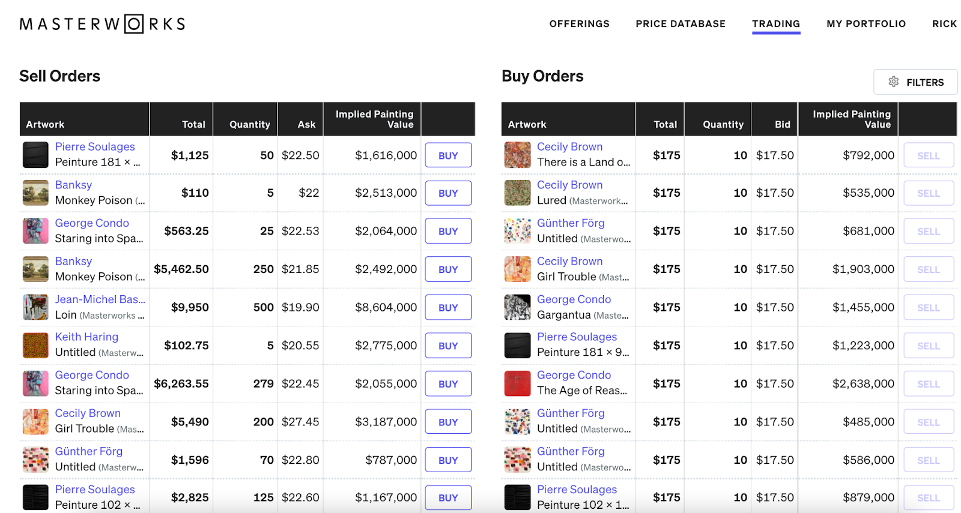Buy Pierre Soulages Peinture 181 at $22.50
This screenshot has width=961, height=513.
click(x=448, y=155)
